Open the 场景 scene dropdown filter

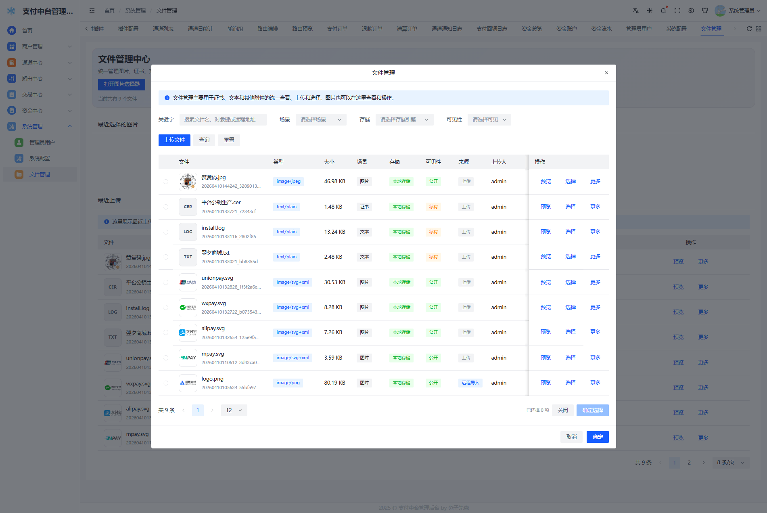click(x=321, y=120)
